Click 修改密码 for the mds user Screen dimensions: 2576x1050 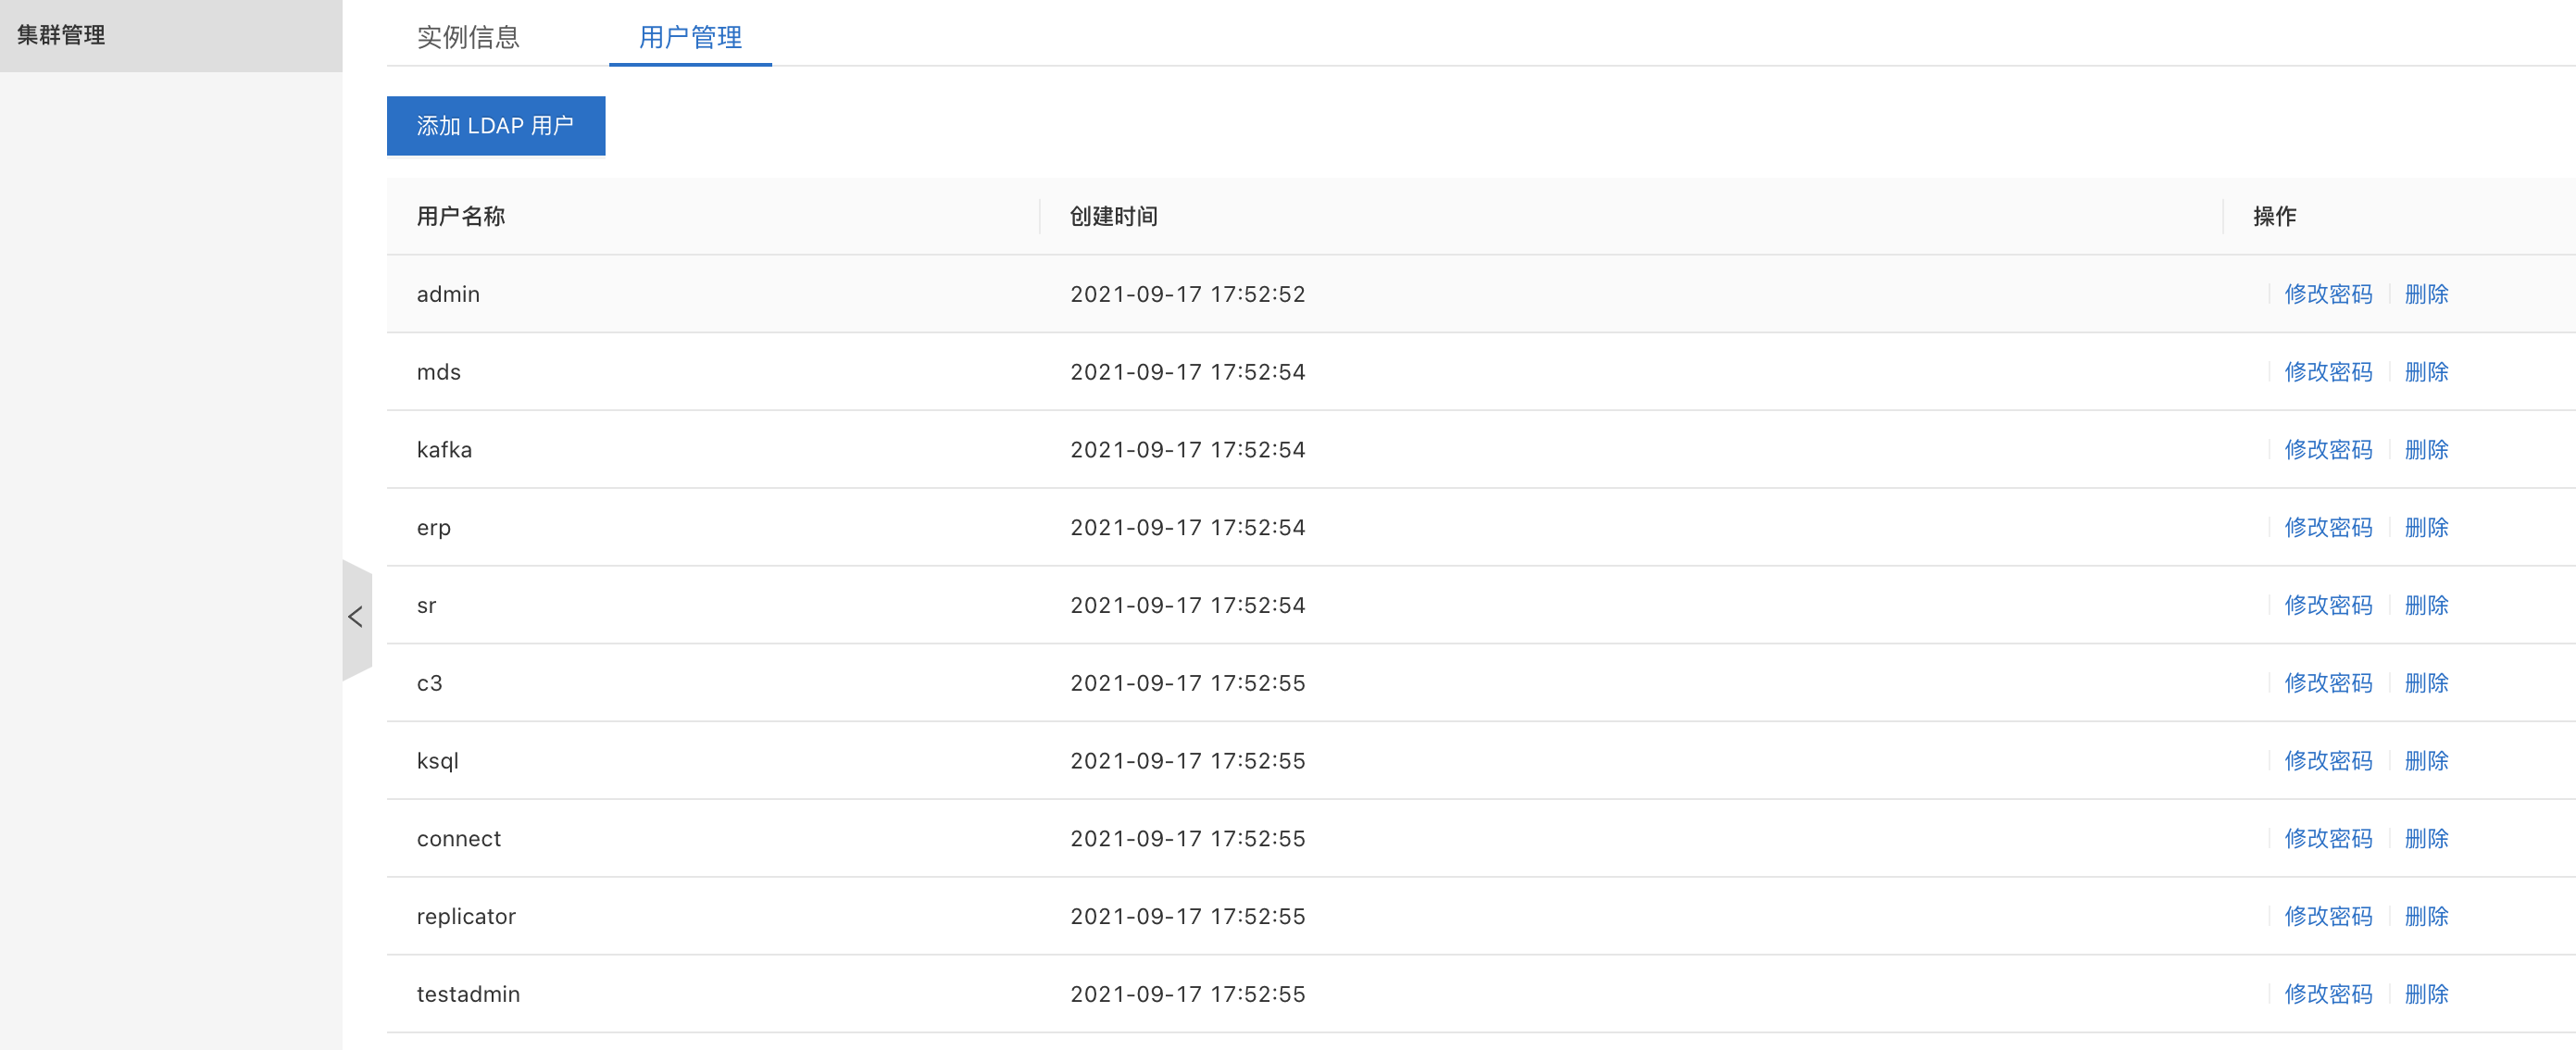point(2327,372)
